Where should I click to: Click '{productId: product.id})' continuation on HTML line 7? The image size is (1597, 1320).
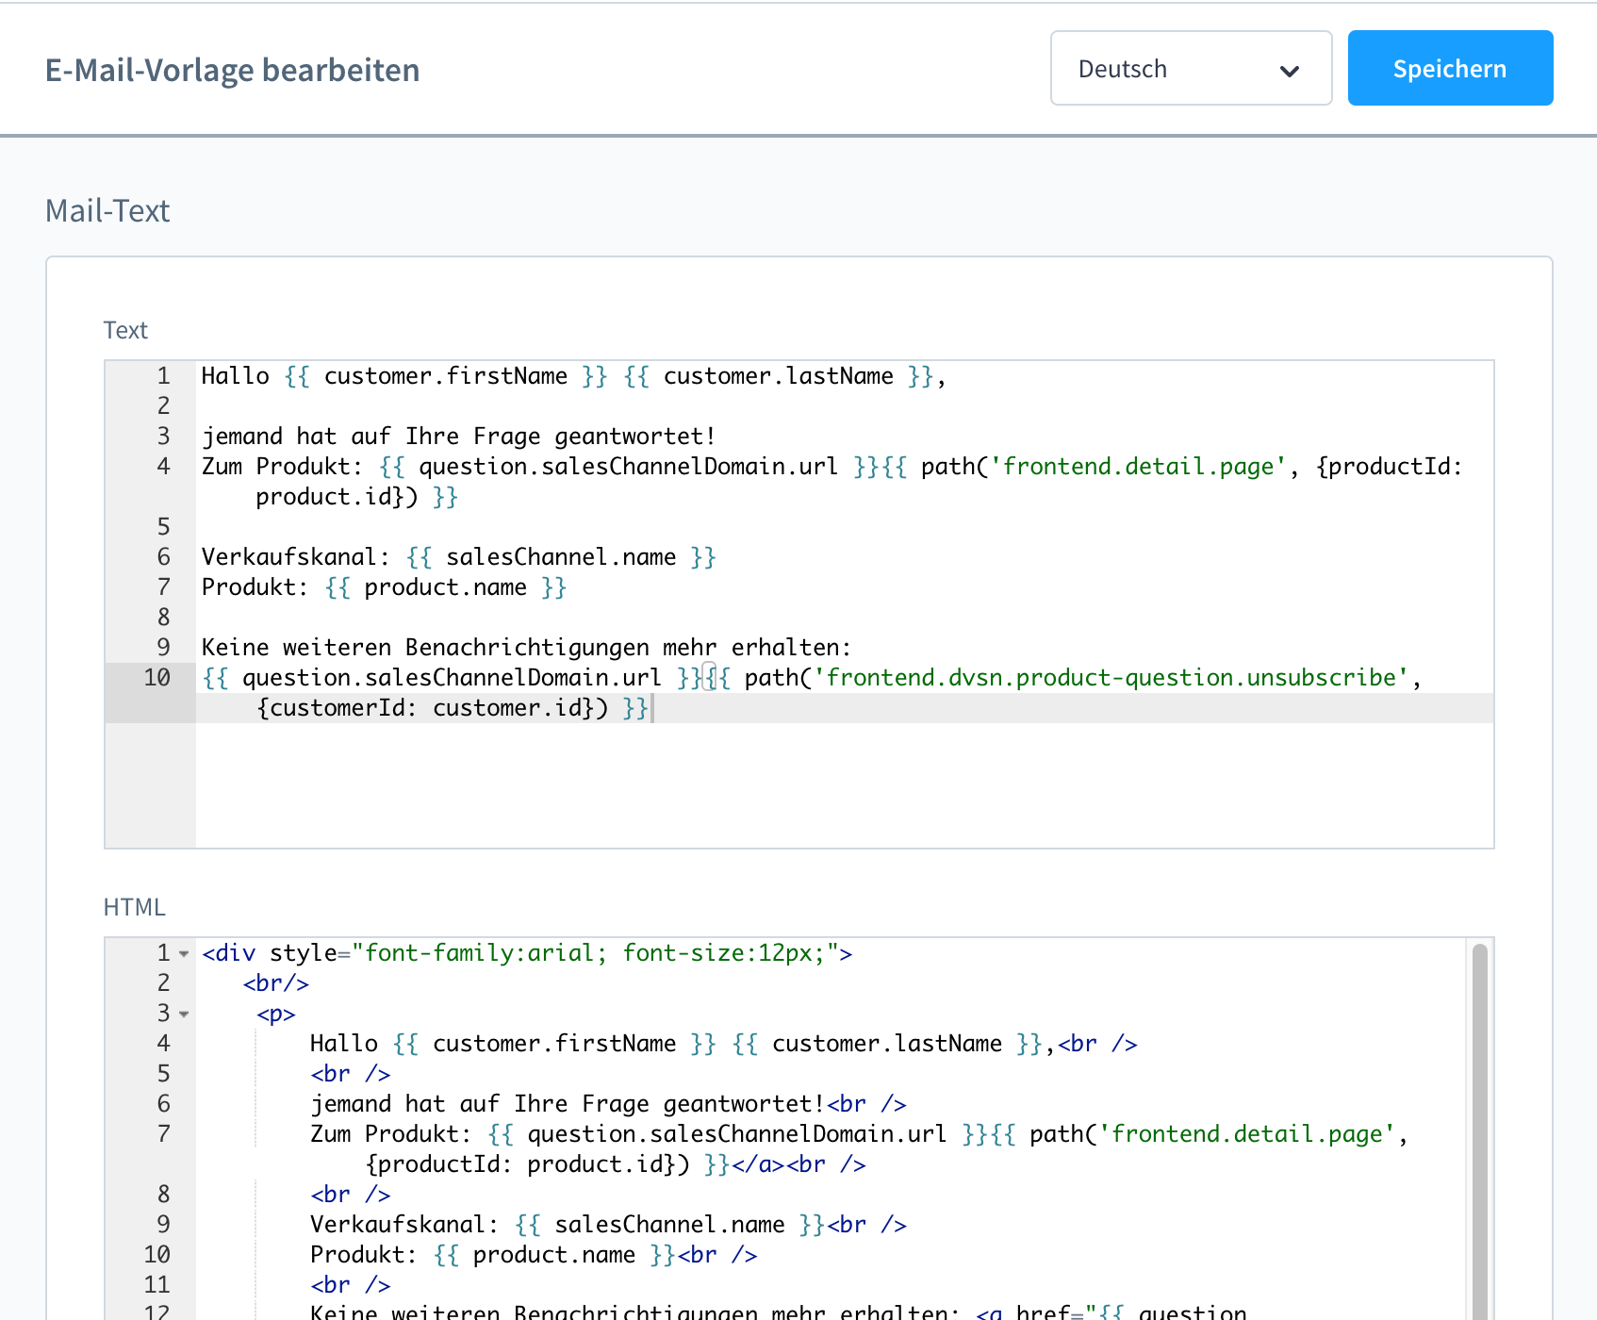tap(527, 1164)
